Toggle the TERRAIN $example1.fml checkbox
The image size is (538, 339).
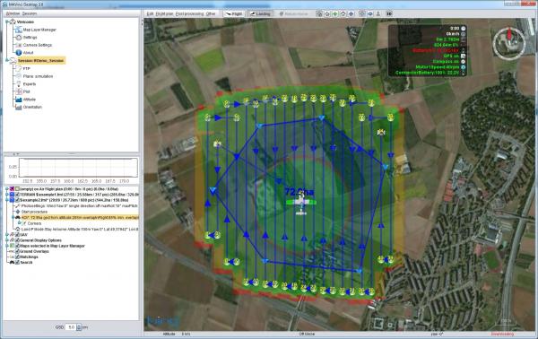[17, 195]
